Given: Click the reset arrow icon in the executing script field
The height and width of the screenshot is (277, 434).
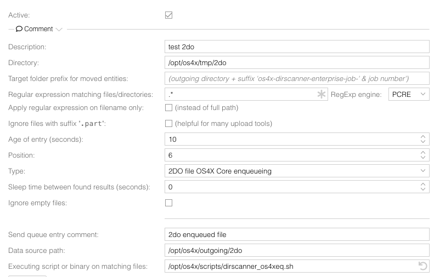Looking at the screenshot, I should (422, 266).
